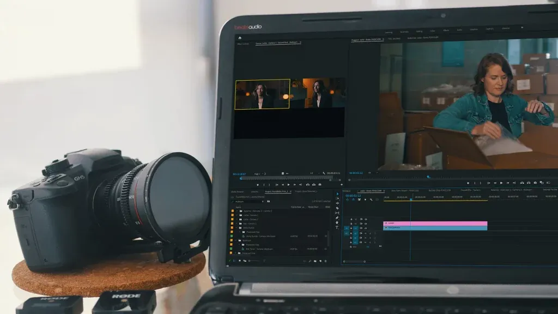Toggle lock on V3 track

[x=351, y=219]
